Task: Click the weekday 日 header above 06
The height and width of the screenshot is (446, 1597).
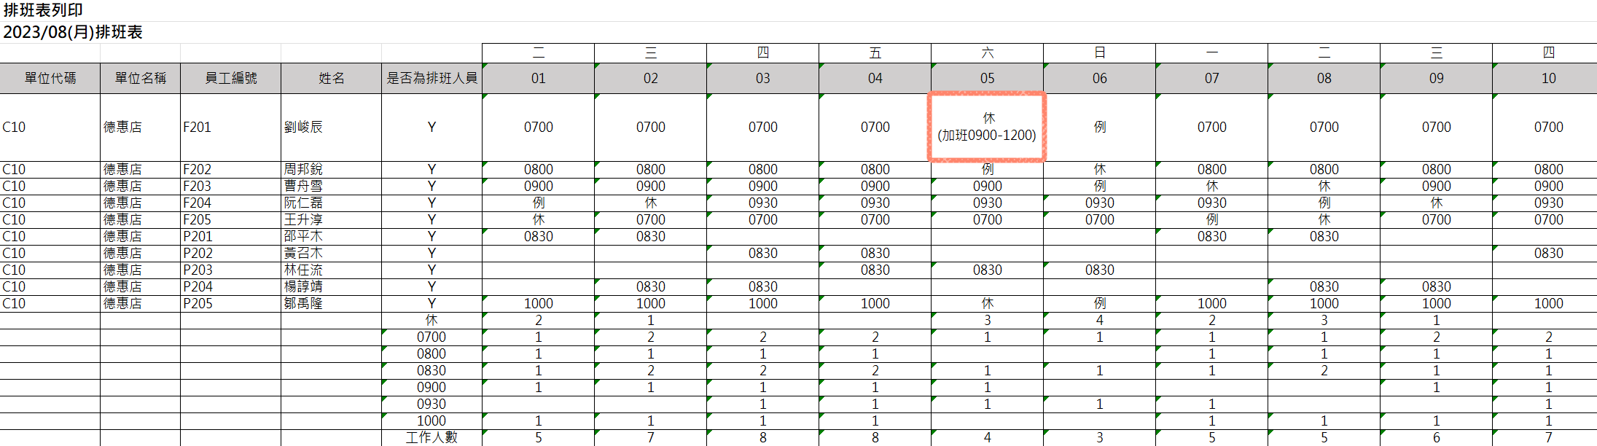Action: coord(1099,52)
